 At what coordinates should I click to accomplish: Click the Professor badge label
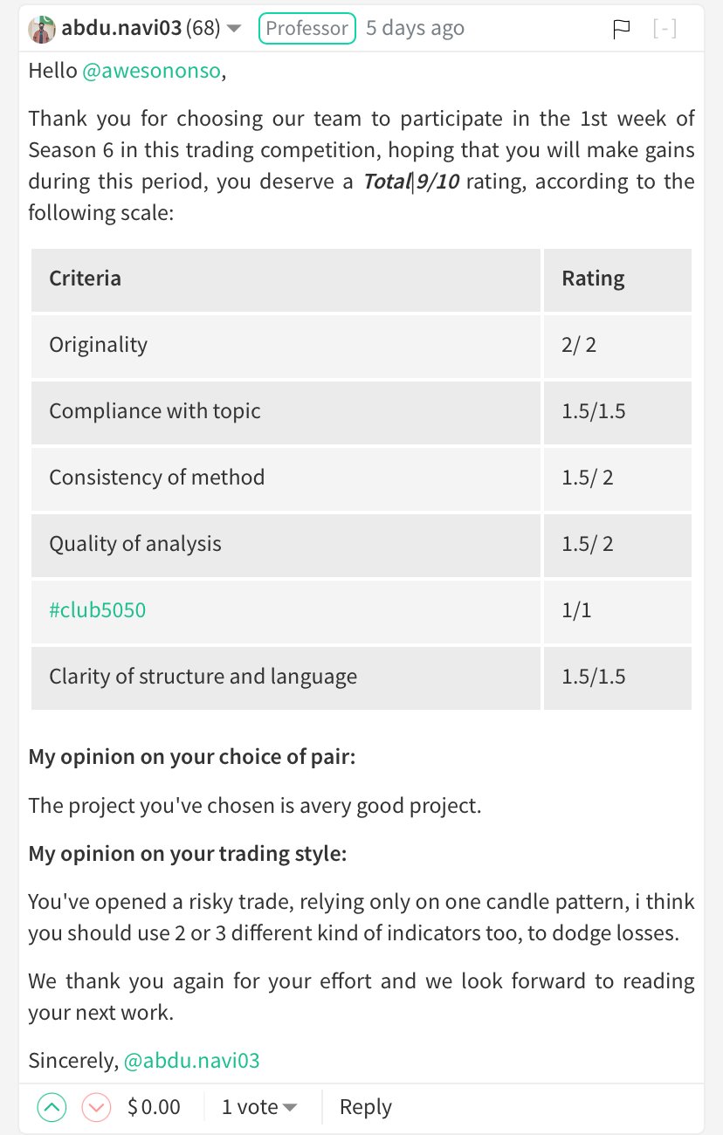tap(306, 29)
